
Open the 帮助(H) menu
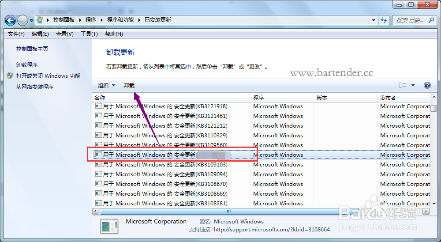[x=114, y=34]
